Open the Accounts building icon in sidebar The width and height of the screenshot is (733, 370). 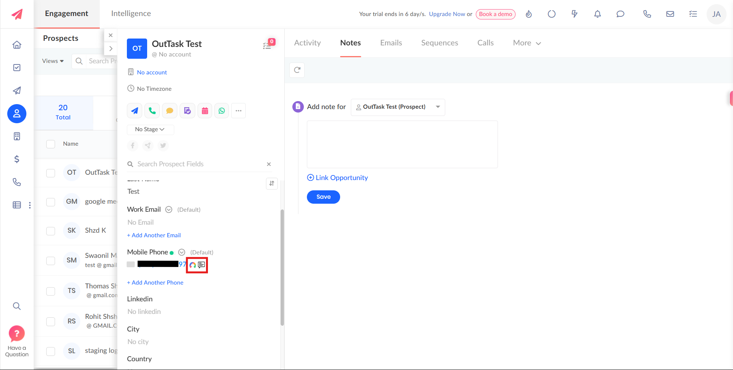click(x=17, y=136)
